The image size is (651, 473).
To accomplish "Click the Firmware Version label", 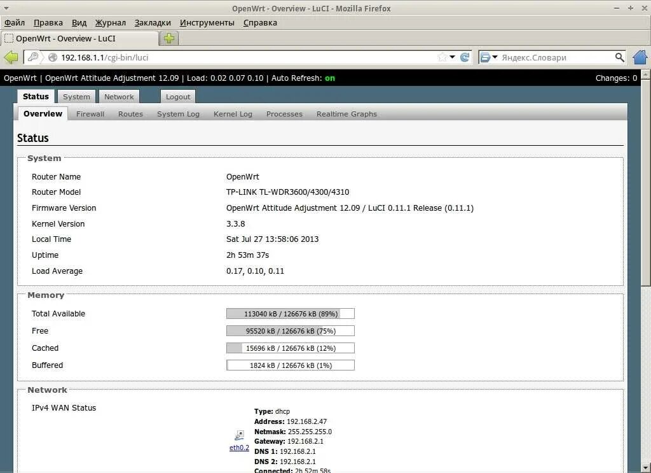I will [64, 208].
